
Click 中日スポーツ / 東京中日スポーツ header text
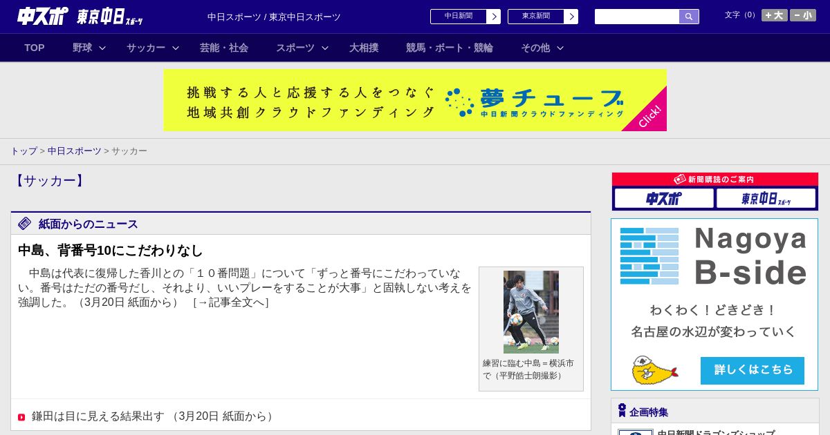tap(274, 17)
